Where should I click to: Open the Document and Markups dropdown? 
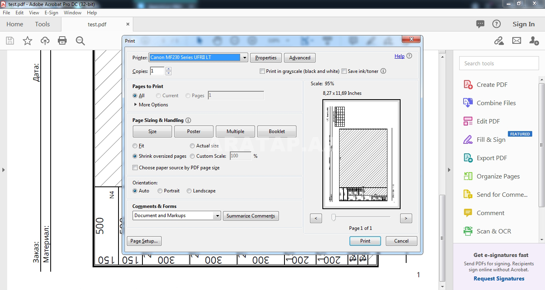tap(217, 216)
